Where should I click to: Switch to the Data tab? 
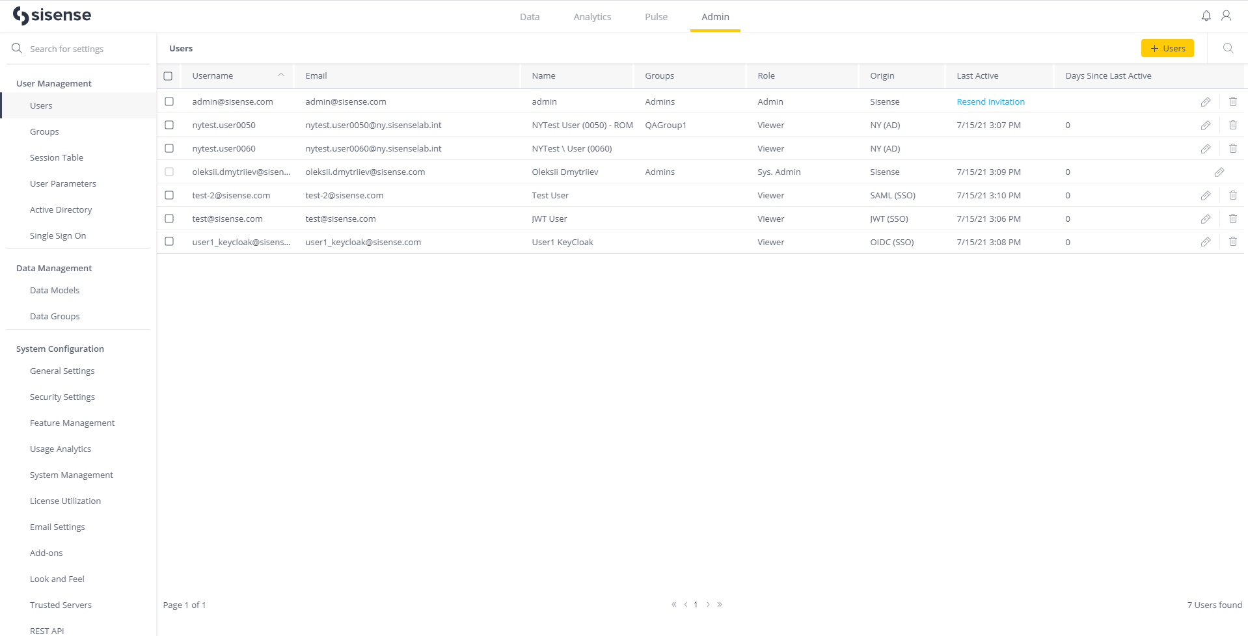pos(530,17)
